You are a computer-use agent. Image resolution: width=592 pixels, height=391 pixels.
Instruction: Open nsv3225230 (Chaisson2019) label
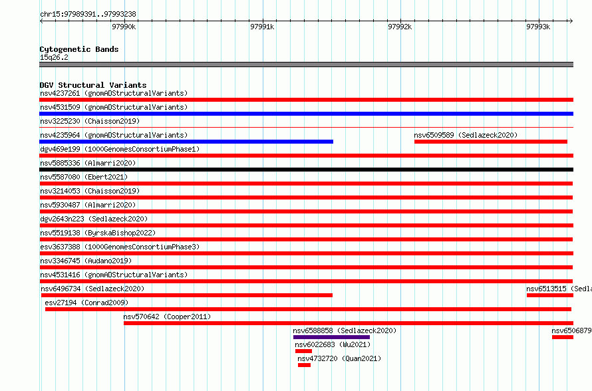pyautogui.click(x=90, y=121)
